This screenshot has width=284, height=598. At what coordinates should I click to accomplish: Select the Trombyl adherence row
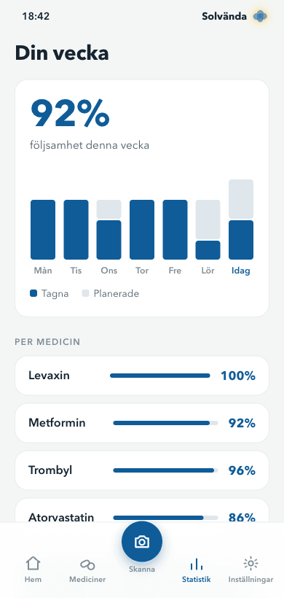click(142, 470)
